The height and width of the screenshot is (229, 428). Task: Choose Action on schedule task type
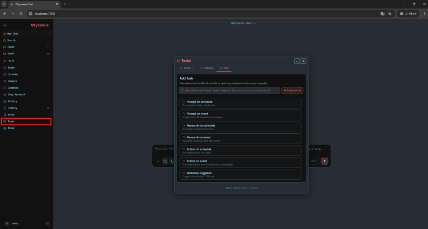240,151
